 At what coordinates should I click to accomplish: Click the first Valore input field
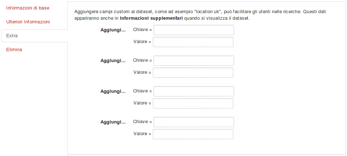point(193,42)
